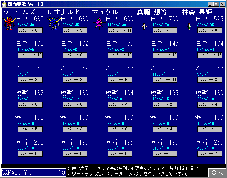The width and height of the screenshot is (227, 178).
Task: Click the teacup application icon in title bar
Action: click(x=4, y=4)
